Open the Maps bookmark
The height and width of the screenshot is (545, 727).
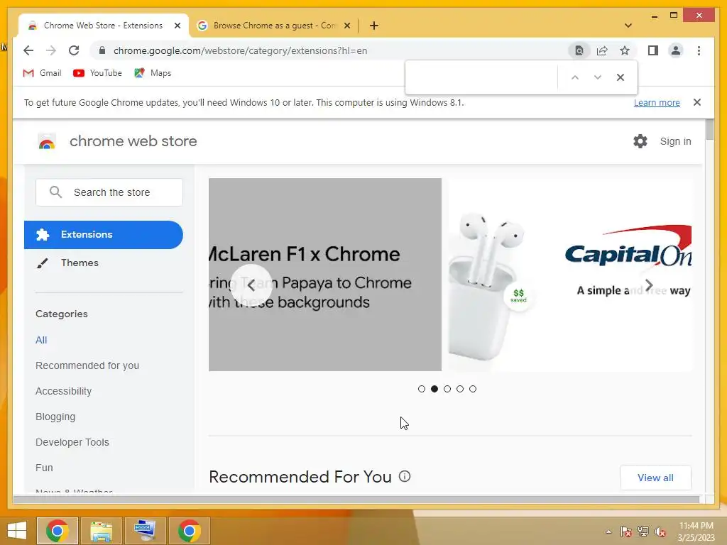click(153, 73)
